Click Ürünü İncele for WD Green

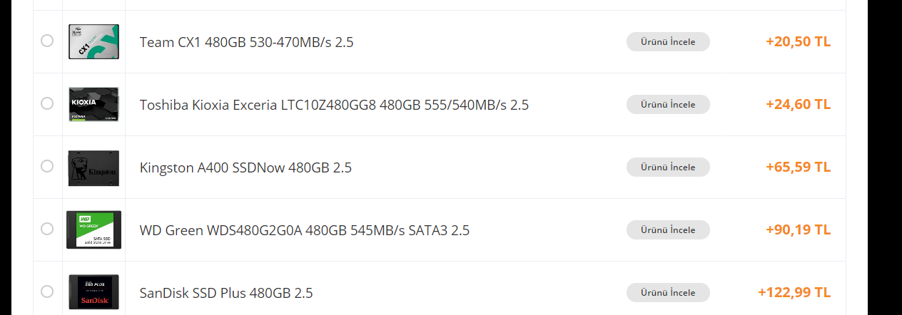click(x=668, y=229)
